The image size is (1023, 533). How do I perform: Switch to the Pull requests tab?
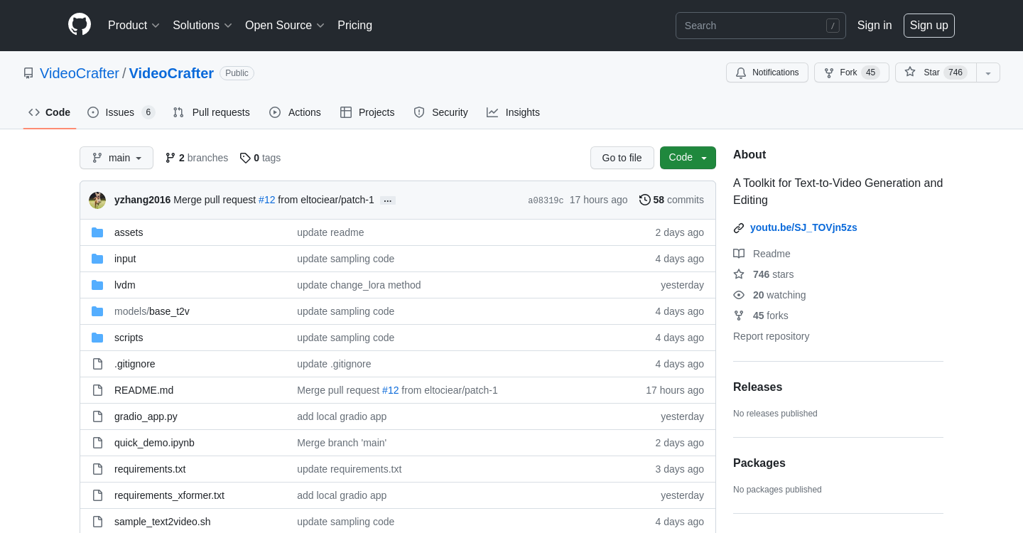click(211, 112)
